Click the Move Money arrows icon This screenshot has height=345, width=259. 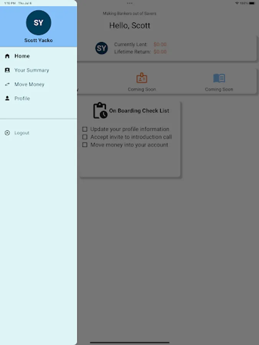(x=7, y=84)
